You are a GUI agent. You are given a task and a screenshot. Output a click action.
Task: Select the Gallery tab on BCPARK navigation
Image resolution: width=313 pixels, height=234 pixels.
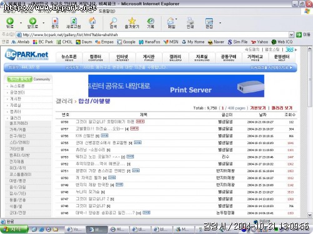[175, 57]
